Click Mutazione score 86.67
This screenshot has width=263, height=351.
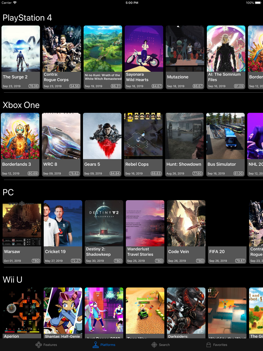198,86
